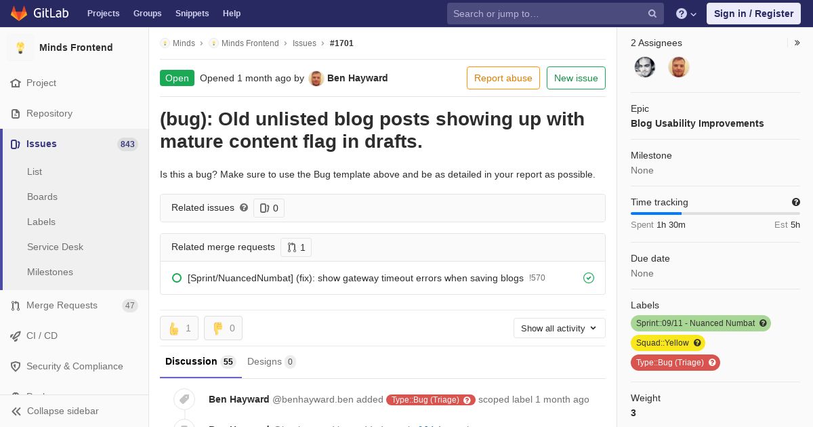Click the Minds Frontend lightbulb avatar
Image resolution: width=813 pixels, height=427 pixels.
20,47
